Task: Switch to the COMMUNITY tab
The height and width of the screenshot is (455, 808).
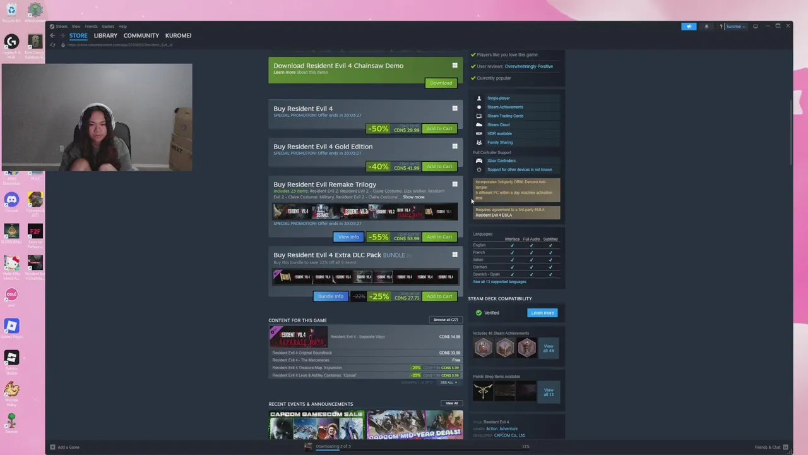Action: [x=141, y=35]
